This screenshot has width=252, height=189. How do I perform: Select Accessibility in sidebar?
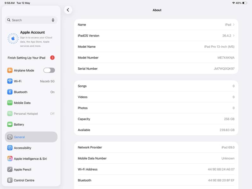(31, 148)
